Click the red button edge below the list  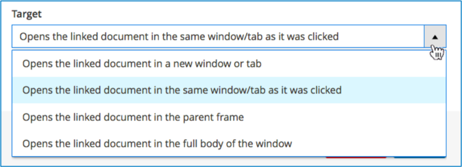tap(356, 157)
